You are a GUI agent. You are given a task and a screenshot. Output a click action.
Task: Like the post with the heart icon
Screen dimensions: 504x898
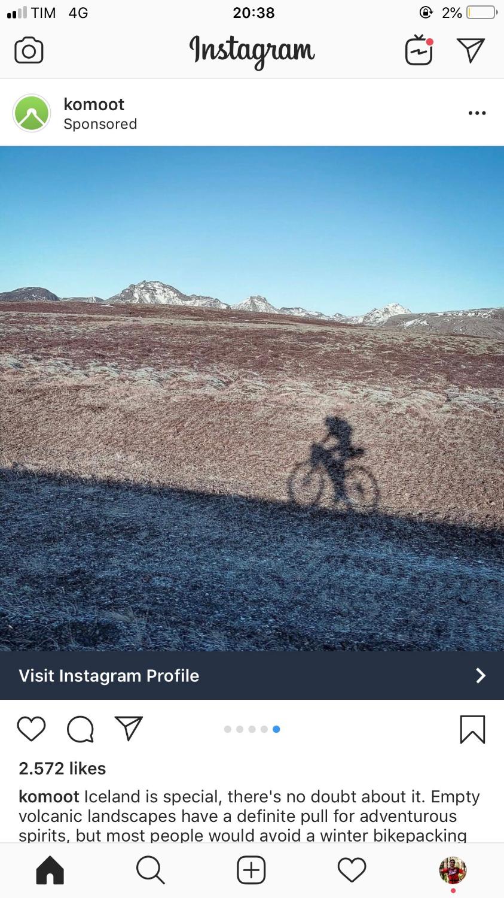point(31,729)
